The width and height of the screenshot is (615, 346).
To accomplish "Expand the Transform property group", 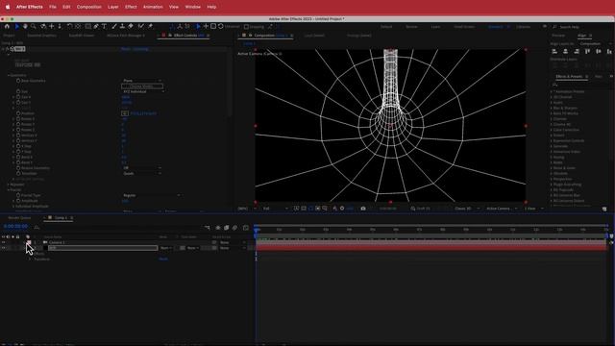I will tap(30, 259).
